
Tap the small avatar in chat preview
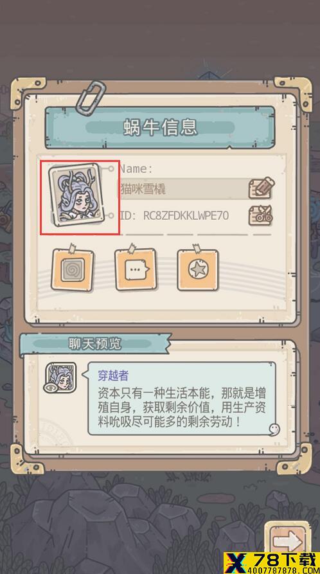pos(60,377)
